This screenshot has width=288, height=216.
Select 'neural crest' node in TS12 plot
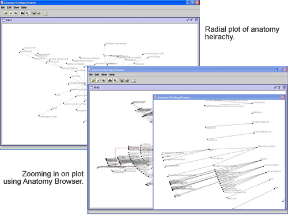point(139,102)
